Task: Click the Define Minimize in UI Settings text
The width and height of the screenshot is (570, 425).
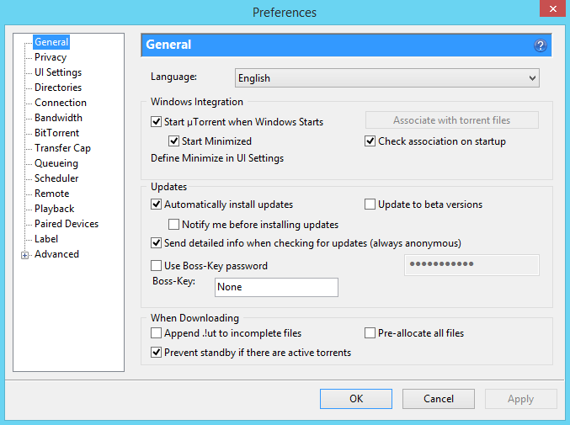Action: [217, 158]
